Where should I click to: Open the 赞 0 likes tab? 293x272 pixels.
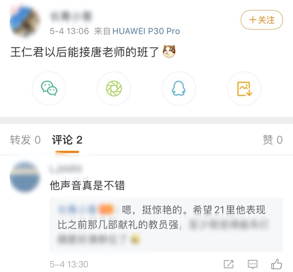(x=272, y=140)
